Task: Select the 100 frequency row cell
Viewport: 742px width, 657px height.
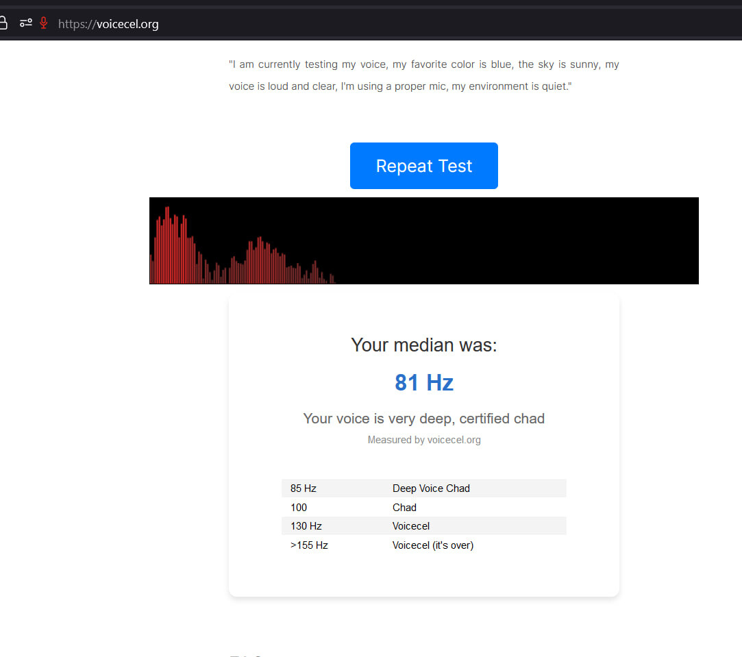Action: [299, 508]
